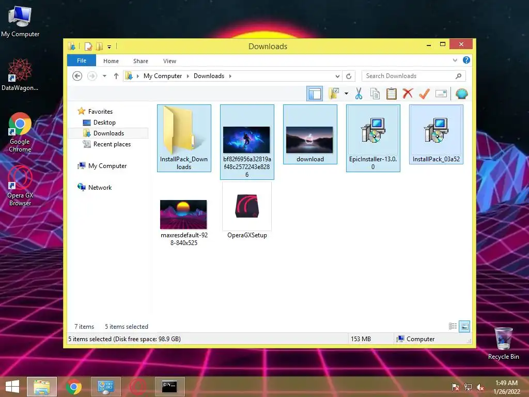Image resolution: width=529 pixels, height=397 pixels.
Task: Open My Computer desktop icon
Action: 20,21
